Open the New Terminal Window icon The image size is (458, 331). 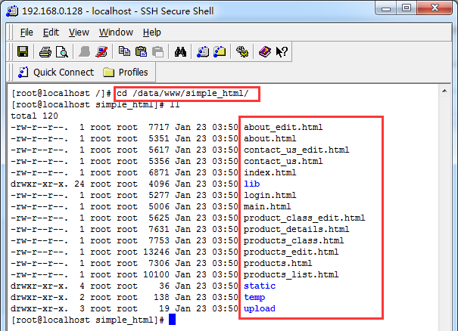(203, 52)
